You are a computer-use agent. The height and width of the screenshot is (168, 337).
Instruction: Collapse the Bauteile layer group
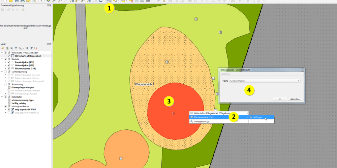pyautogui.click(x=2, y=59)
